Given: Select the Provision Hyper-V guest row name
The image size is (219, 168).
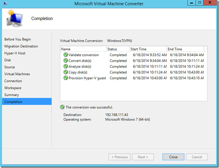Looking at the screenshot, I should coord(87,78).
